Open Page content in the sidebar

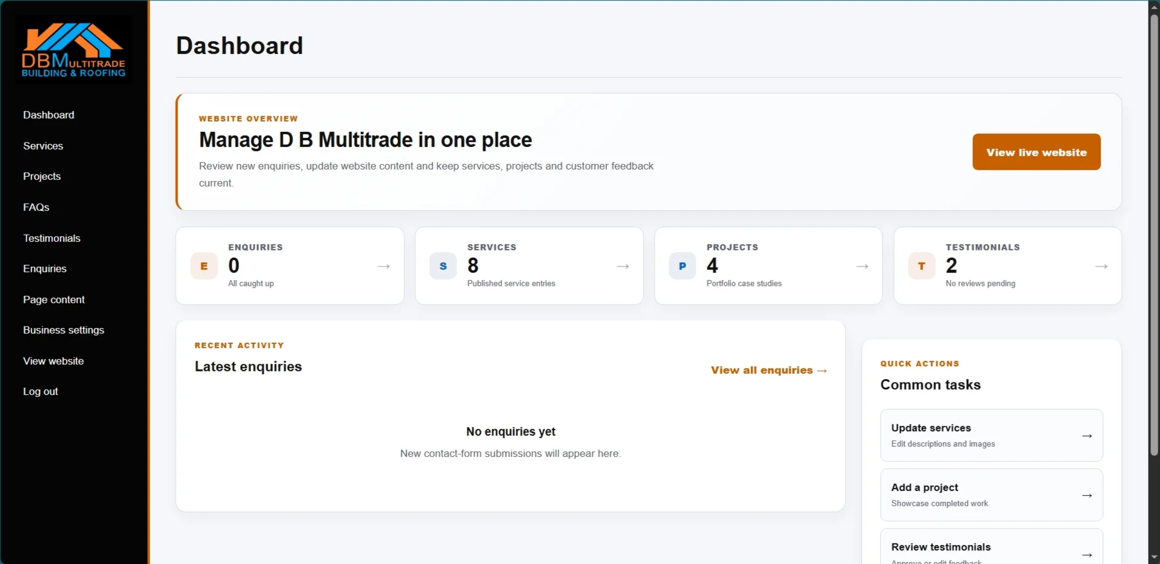pos(54,300)
